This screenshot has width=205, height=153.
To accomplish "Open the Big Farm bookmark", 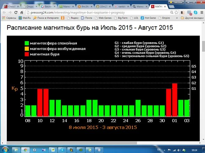I will [x=121, y=18].
